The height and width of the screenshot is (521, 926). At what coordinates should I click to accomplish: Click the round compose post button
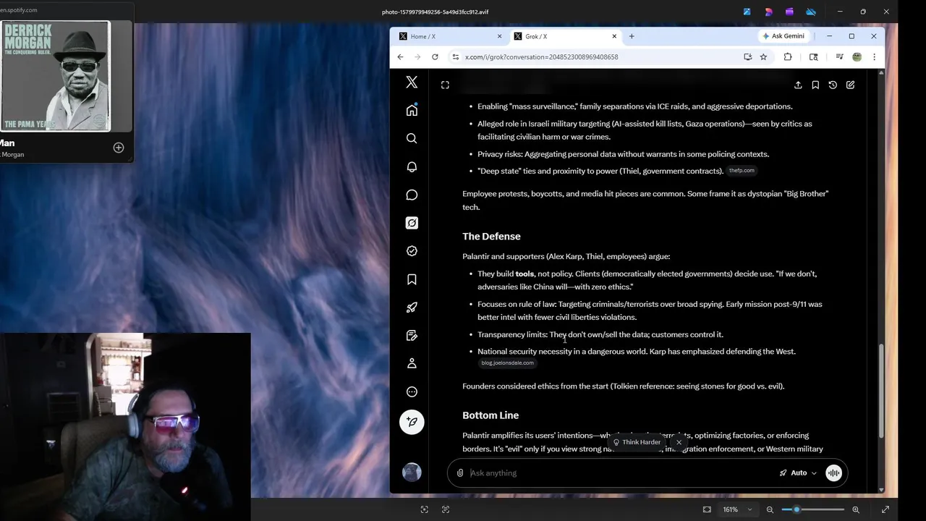(x=412, y=422)
